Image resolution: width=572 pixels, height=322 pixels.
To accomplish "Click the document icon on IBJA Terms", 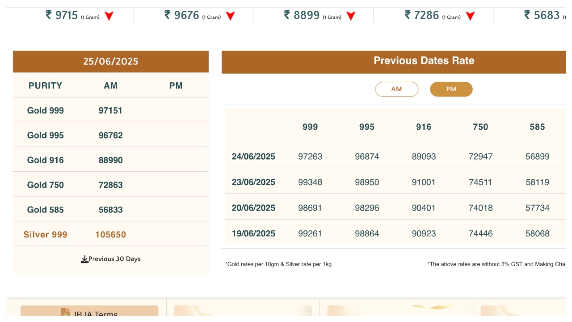I will 65,312.
